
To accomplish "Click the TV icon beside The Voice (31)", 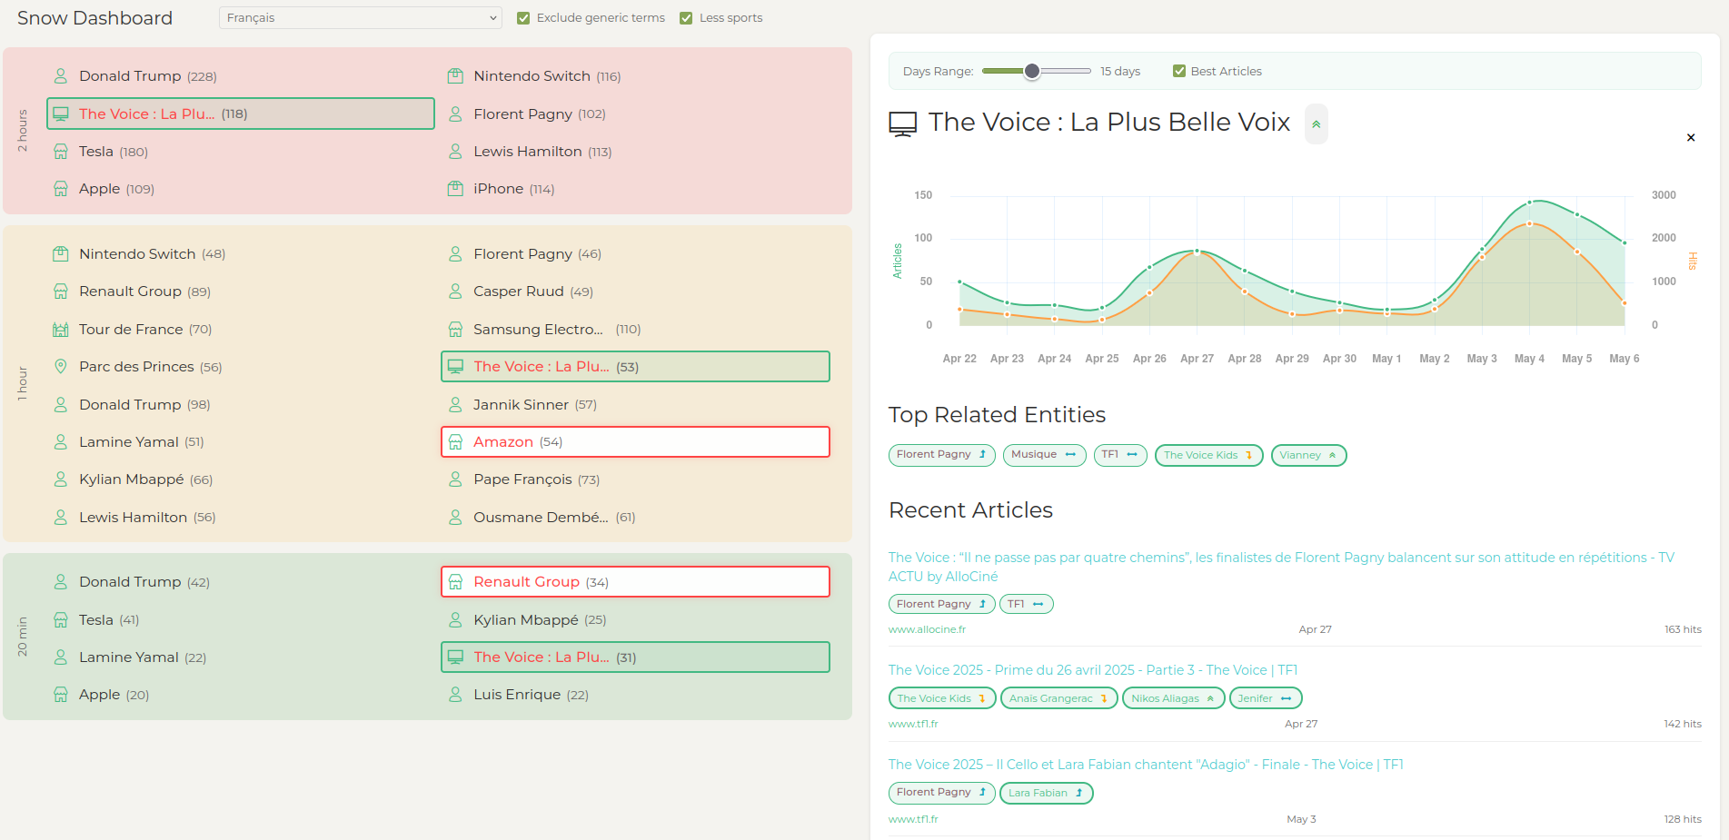I will [x=455, y=657].
